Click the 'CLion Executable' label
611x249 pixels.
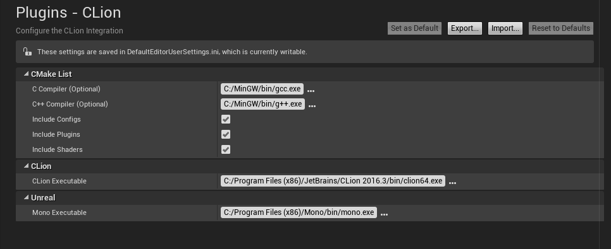59,181
